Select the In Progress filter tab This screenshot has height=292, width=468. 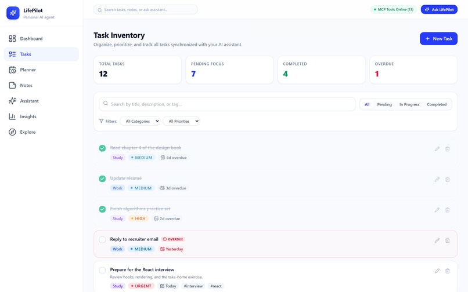click(409, 104)
